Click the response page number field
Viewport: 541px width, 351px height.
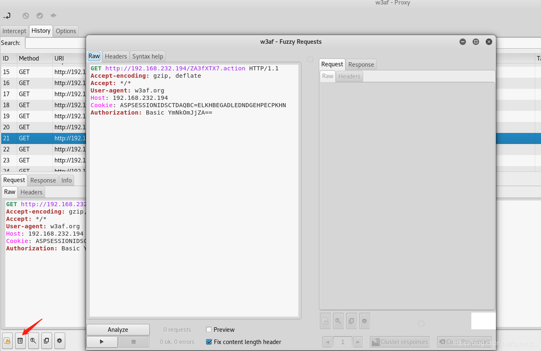point(343,342)
